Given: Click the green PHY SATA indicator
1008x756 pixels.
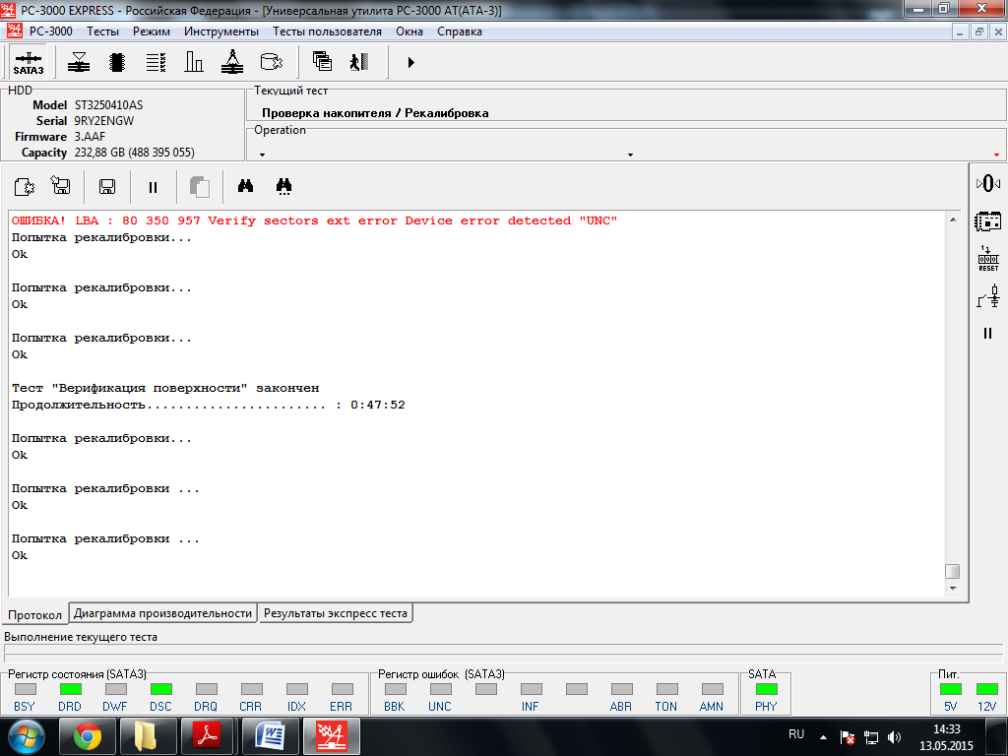Looking at the screenshot, I should (x=766, y=689).
